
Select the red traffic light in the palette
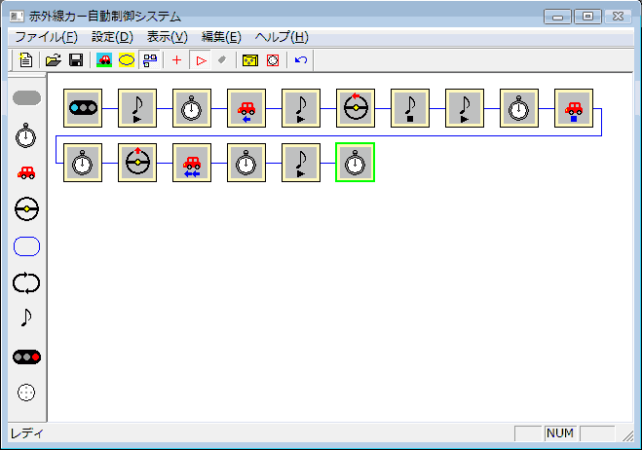click(26, 357)
